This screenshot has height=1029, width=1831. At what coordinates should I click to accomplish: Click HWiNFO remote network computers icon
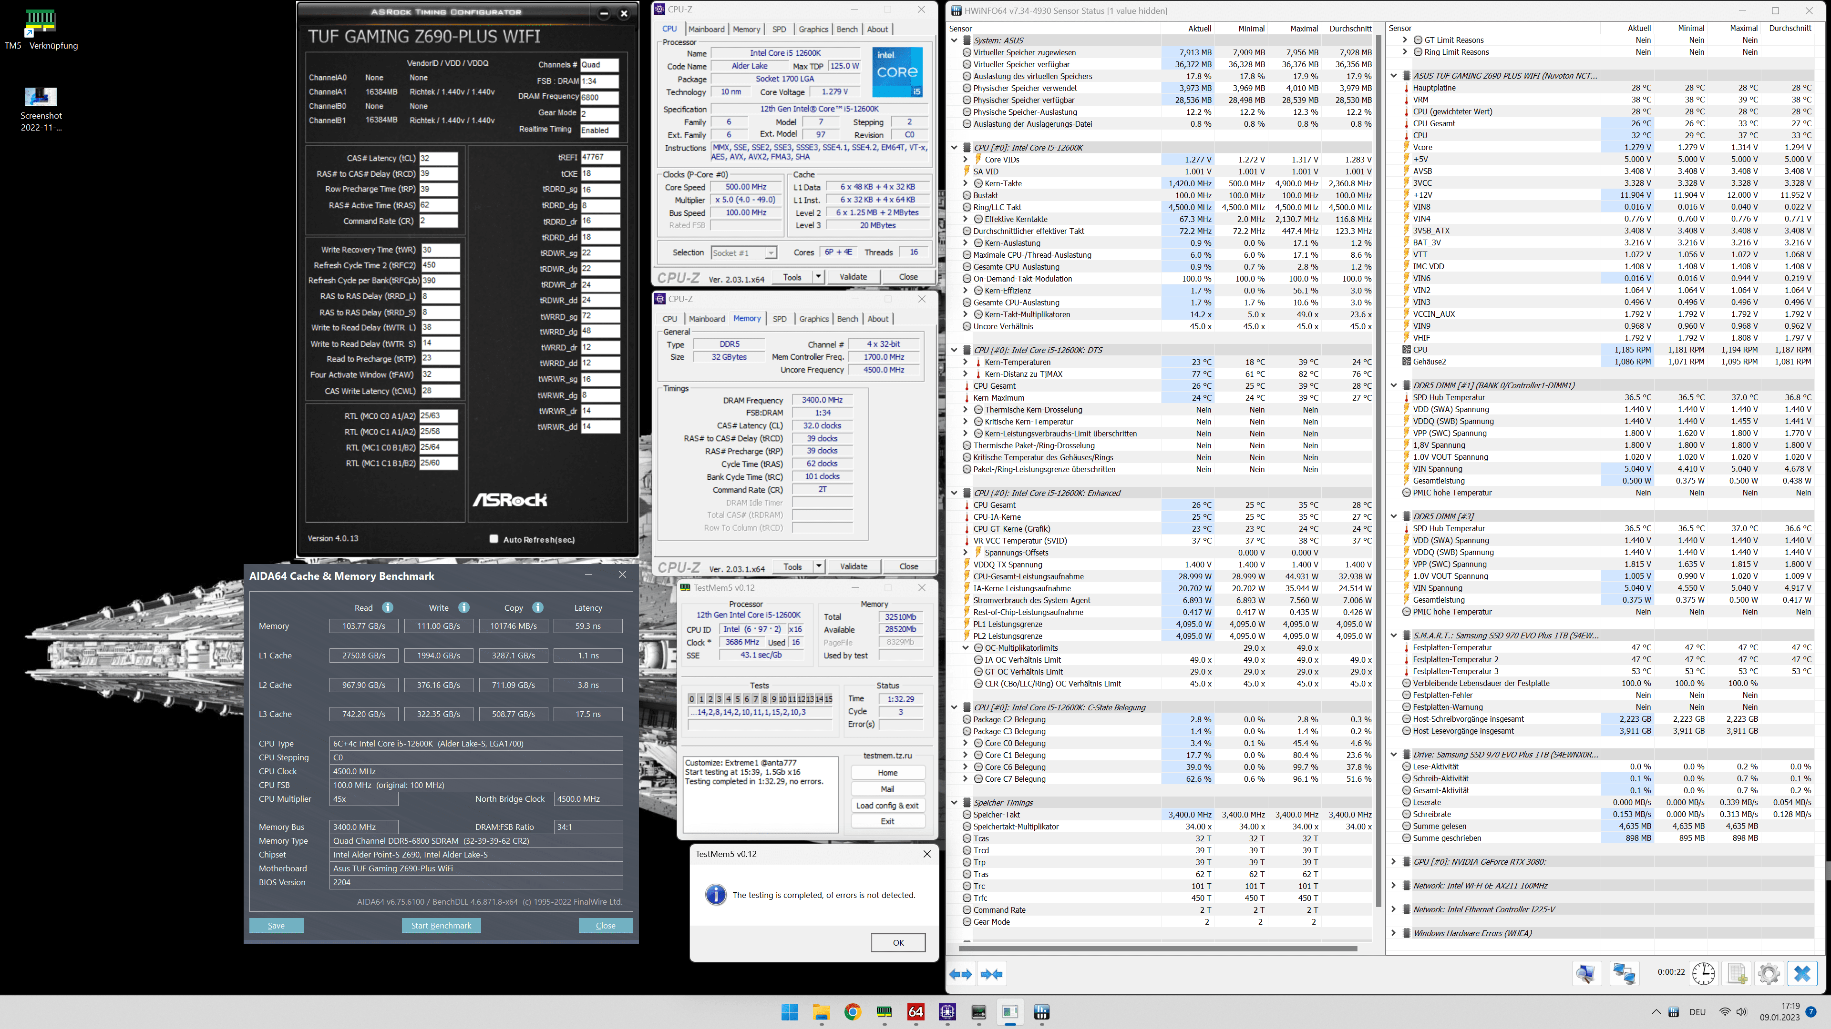[x=1624, y=974]
